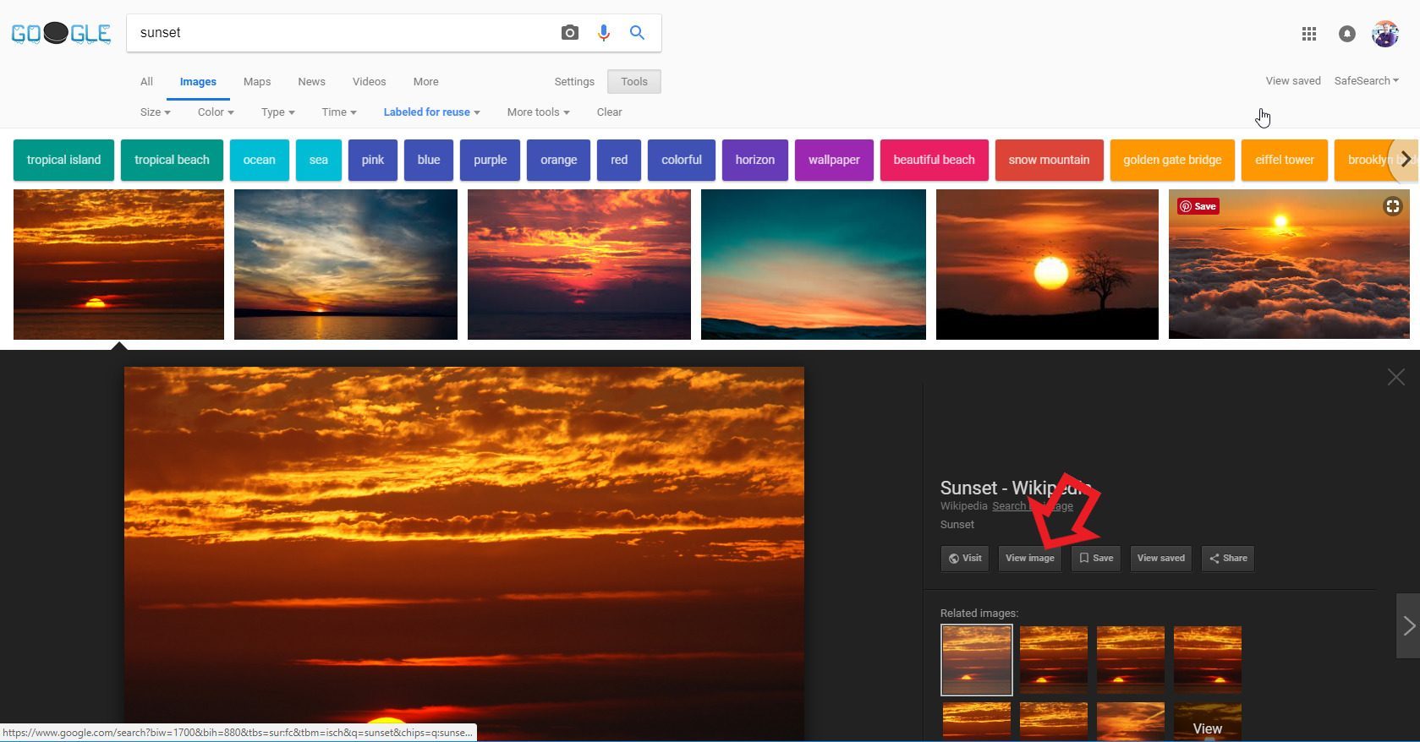The image size is (1420, 742).
Task: Click the Pinterest Save badge on thumbnail
Action: pyautogui.click(x=1198, y=206)
